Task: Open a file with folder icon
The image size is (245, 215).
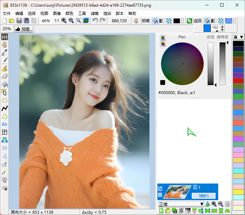Action: (12, 21)
